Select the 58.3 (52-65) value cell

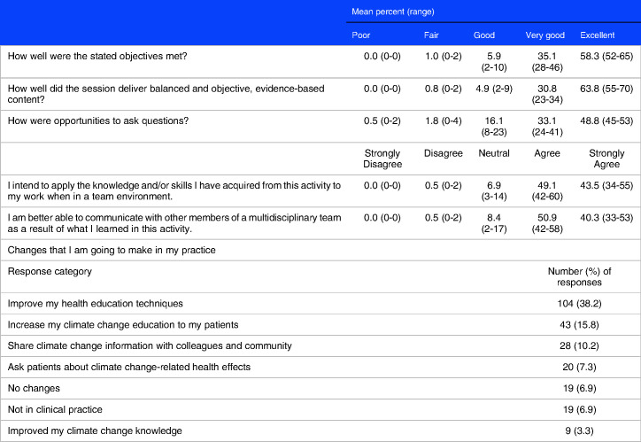[x=601, y=58]
